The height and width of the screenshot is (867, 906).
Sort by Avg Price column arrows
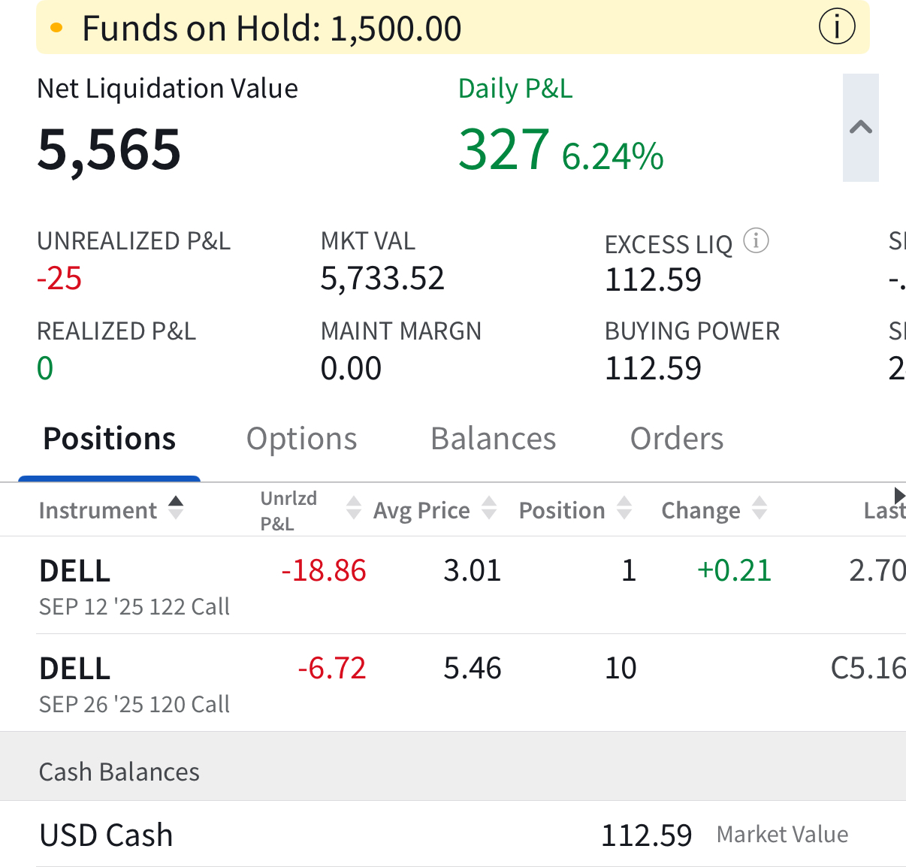[489, 509]
